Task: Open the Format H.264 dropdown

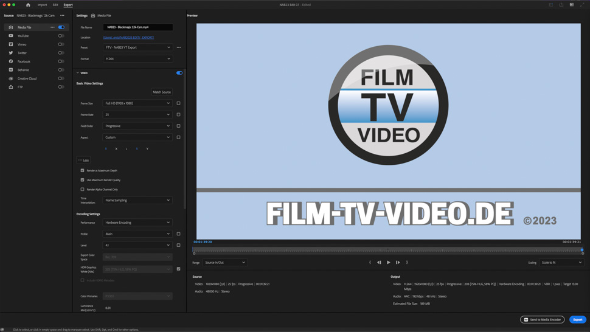Action: click(x=137, y=58)
